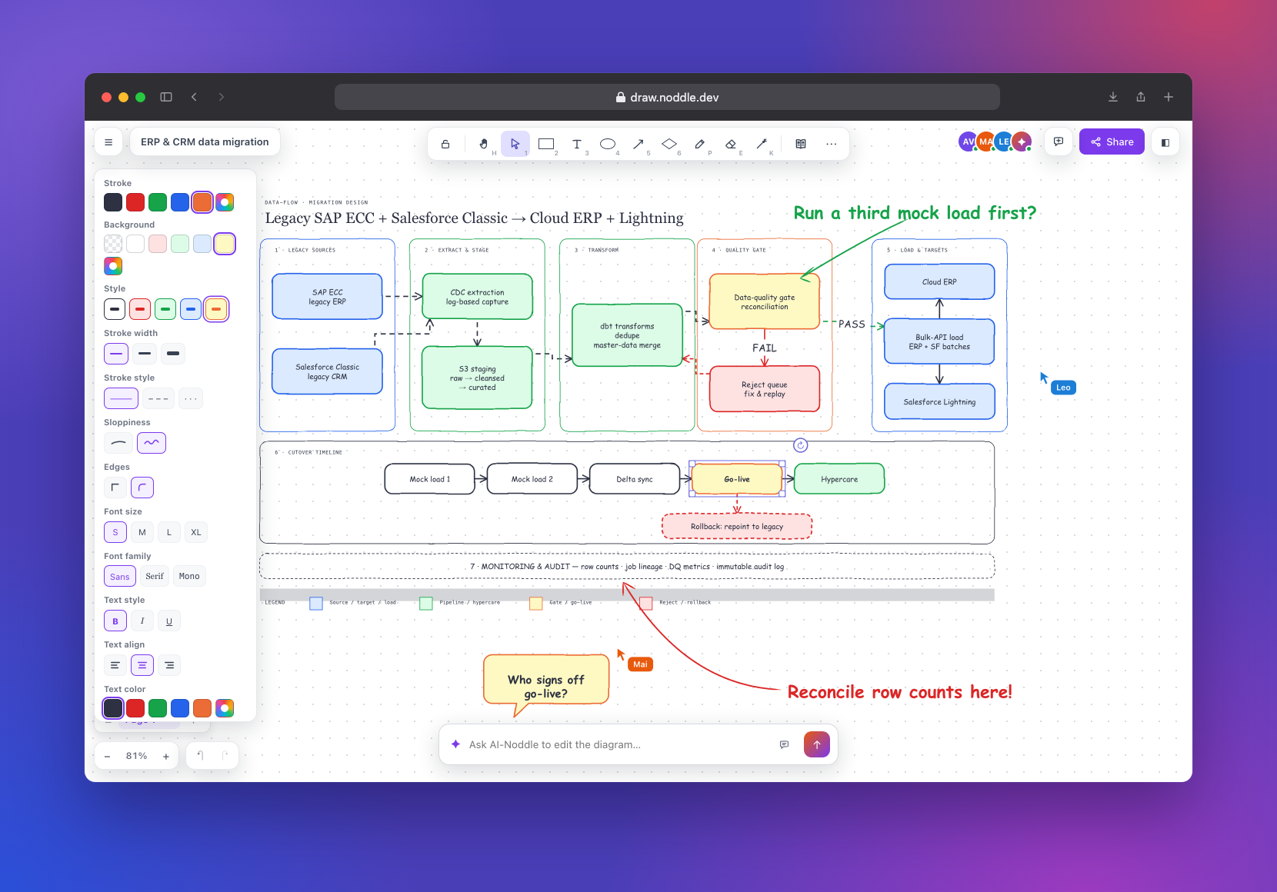Undo the last canvas action
1277x892 pixels.
click(x=200, y=756)
